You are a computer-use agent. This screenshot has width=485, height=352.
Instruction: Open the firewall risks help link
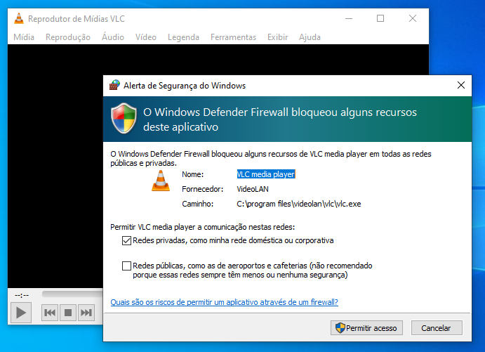pyautogui.click(x=224, y=302)
